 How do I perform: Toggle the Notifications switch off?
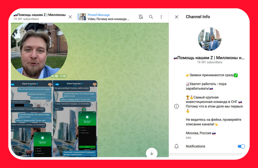pyautogui.click(x=241, y=146)
